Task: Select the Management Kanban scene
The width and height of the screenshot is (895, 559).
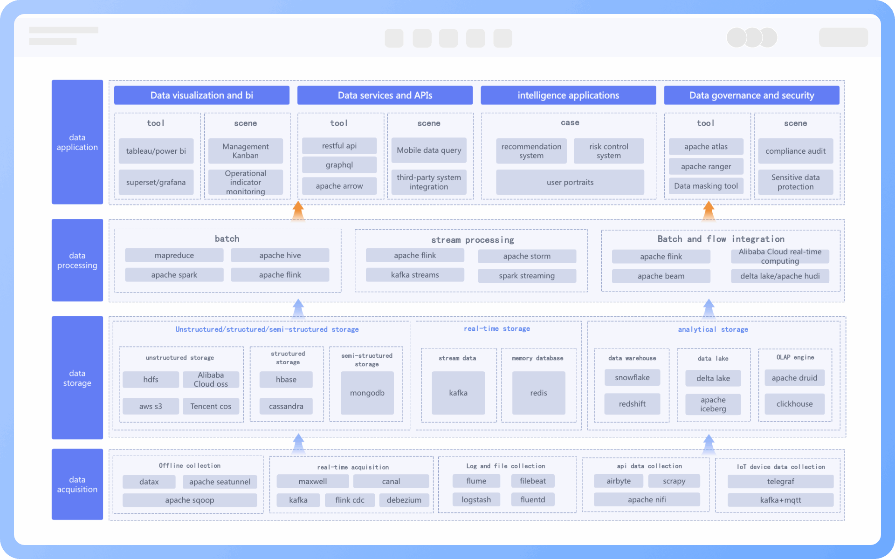Action: coord(246,151)
